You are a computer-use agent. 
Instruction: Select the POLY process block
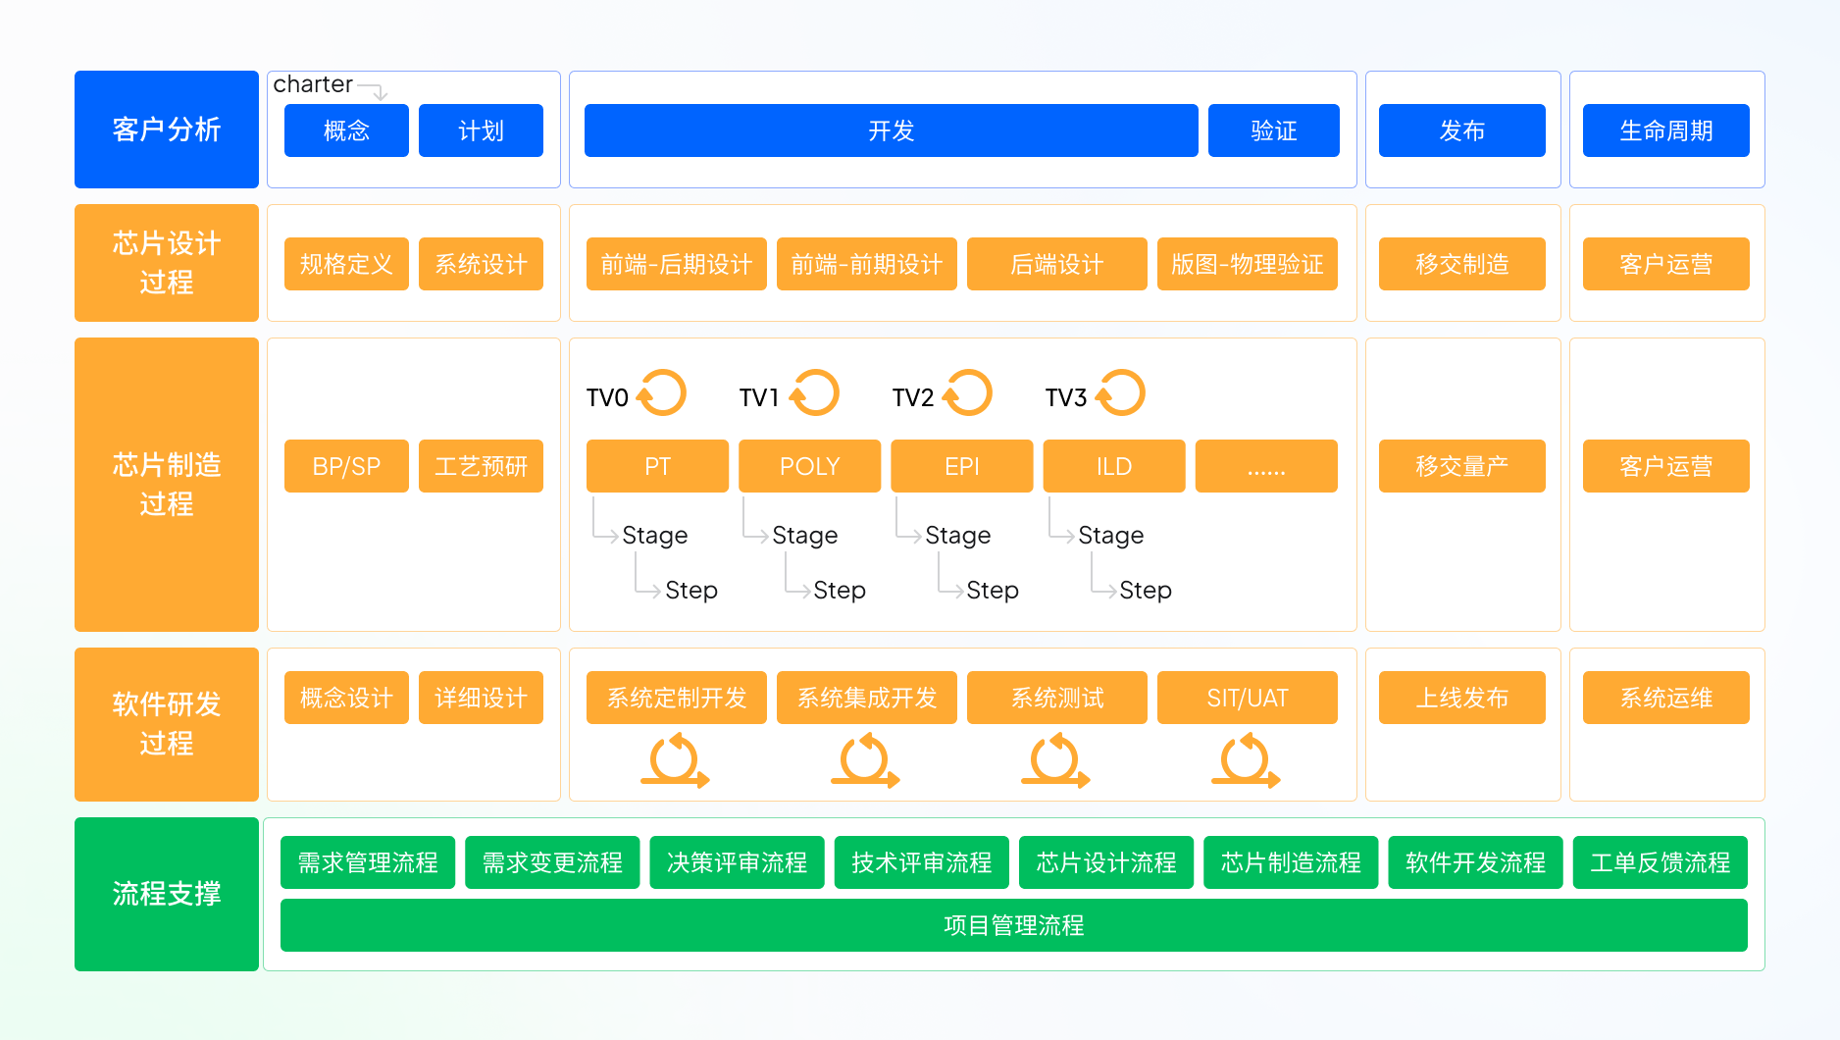pyautogui.click(x=810, y=466)
